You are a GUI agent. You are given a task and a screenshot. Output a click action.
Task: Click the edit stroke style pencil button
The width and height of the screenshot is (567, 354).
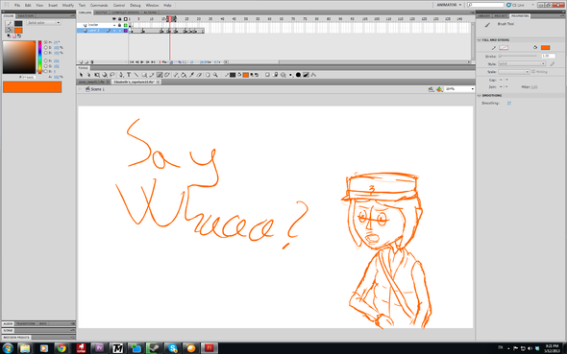(553, 64)
